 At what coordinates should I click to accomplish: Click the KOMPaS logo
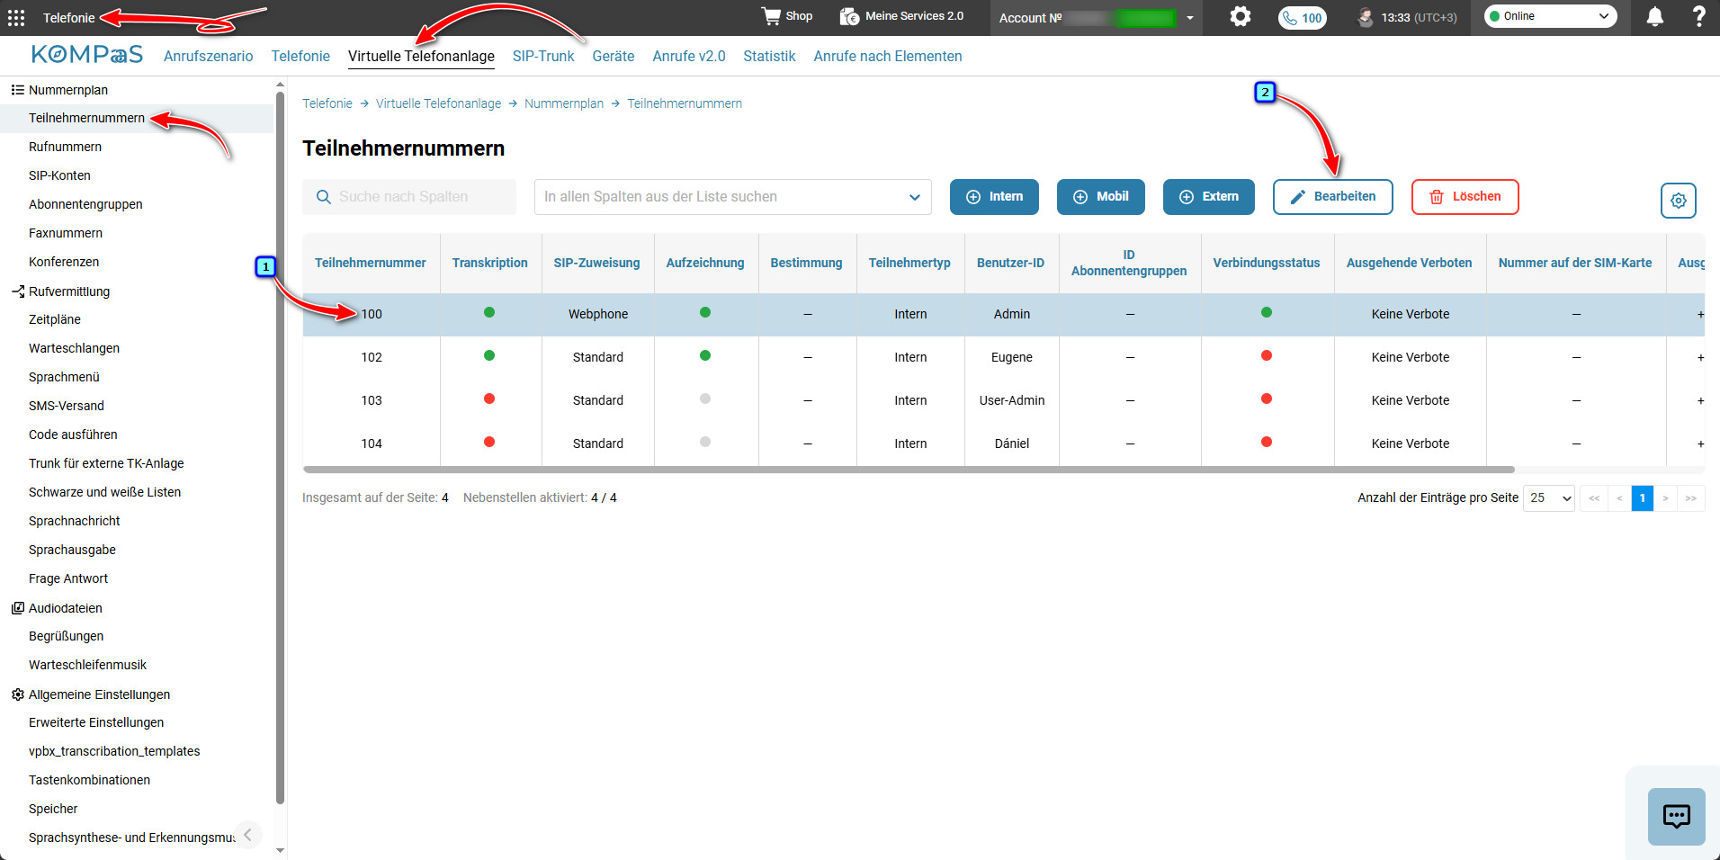click(87, 55)
